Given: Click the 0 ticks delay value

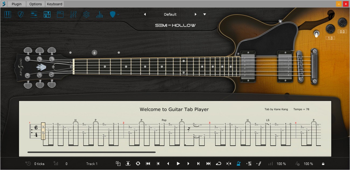Looking at the screenshot, I should click(x=39, y=164).
